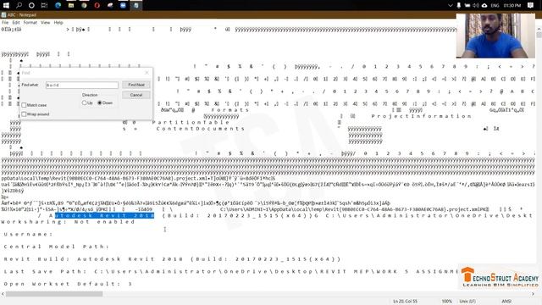Image resolution: width=542 pixels, height=305 pixels.
Task: Click the 'Worksharing: Not enabled' line
Action: pos(68,222)
